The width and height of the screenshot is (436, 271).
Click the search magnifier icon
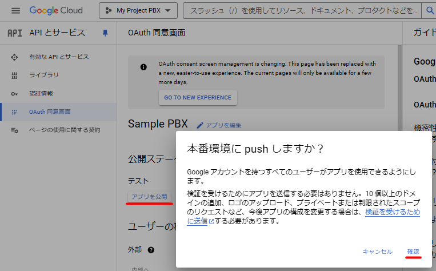click(430, 10)
